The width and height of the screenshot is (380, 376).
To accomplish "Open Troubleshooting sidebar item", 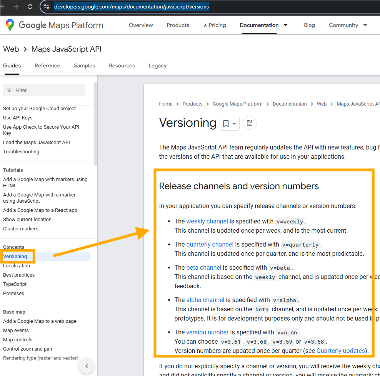I will point(21,152).
